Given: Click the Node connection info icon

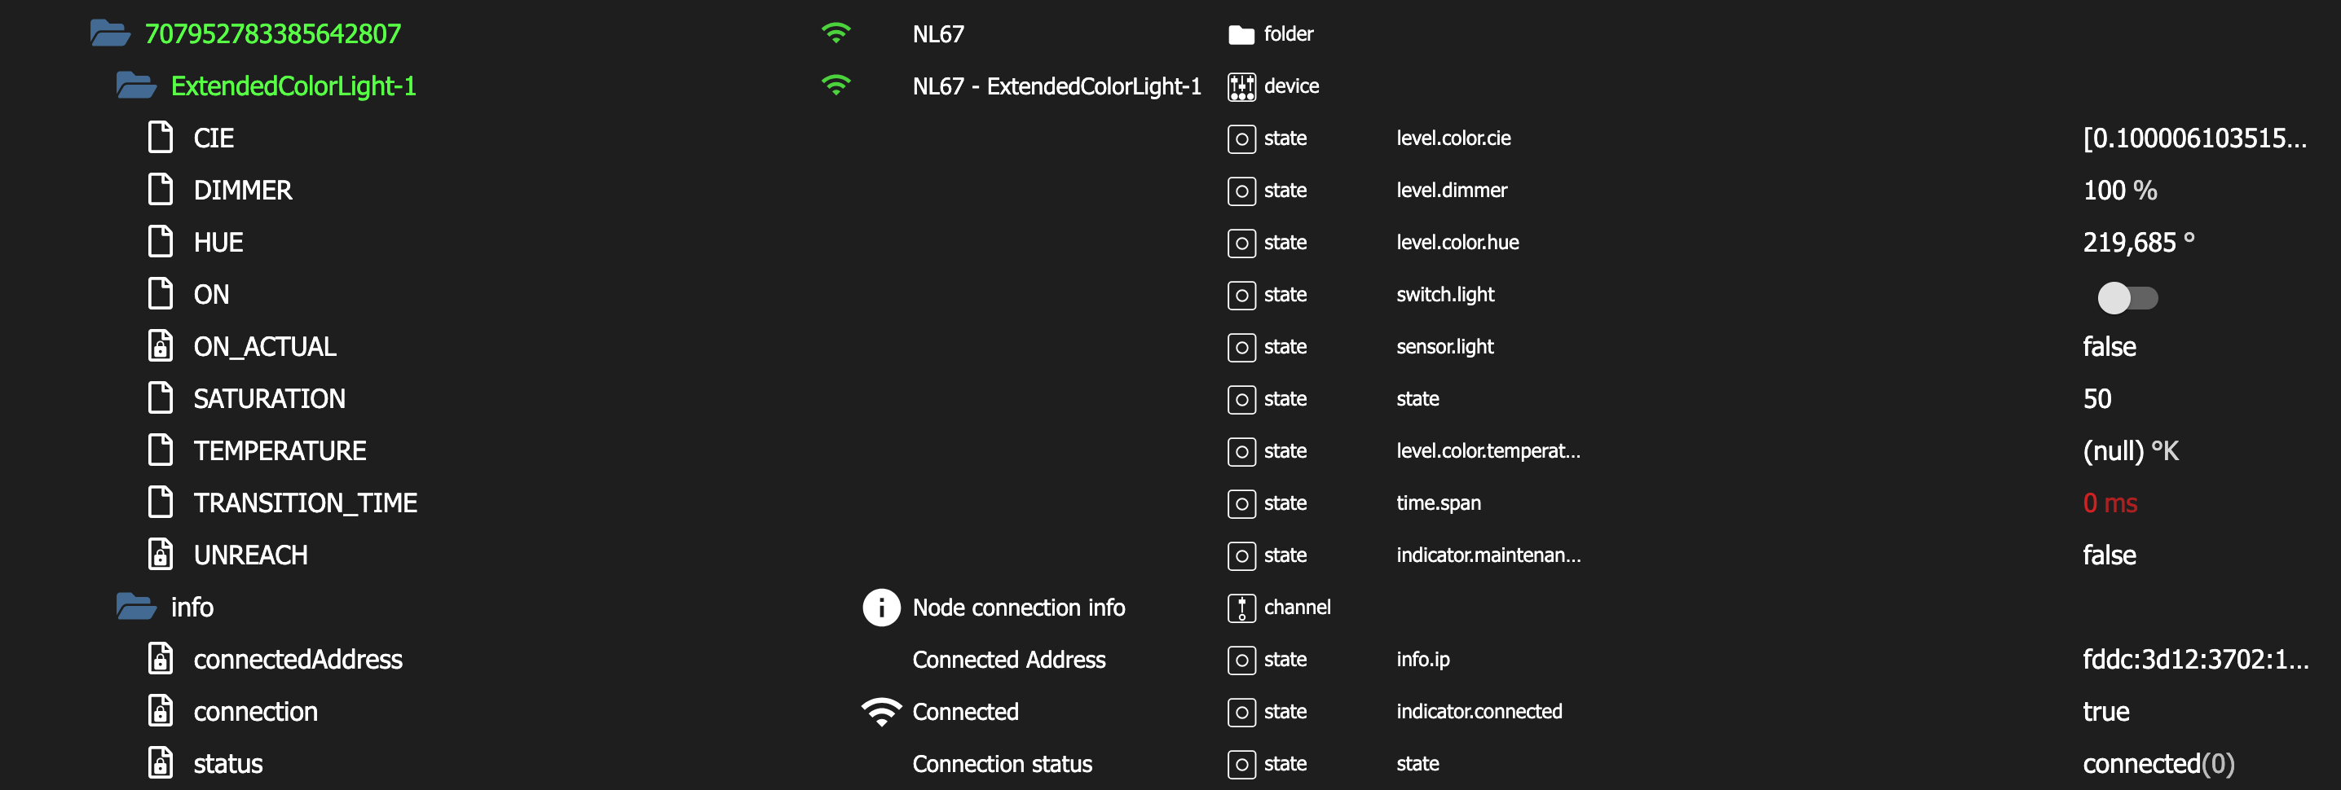Looking at the screenshot, I should 880,608.
